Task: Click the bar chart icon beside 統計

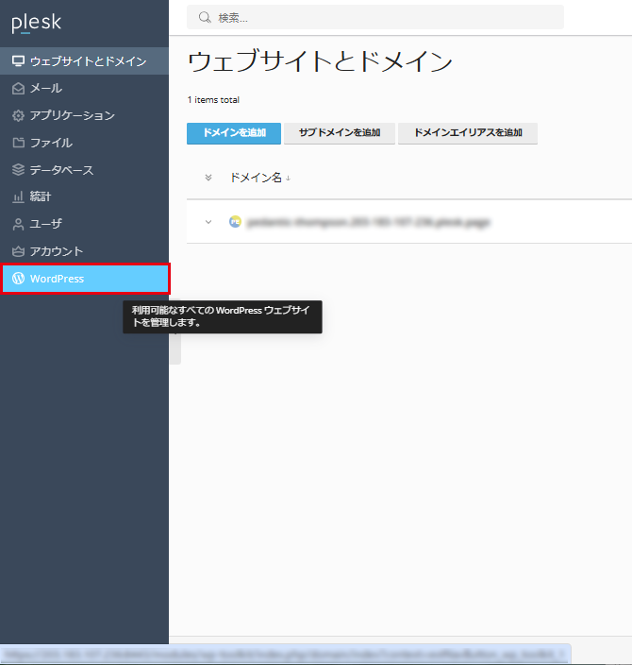Action: tap(18, 196)
